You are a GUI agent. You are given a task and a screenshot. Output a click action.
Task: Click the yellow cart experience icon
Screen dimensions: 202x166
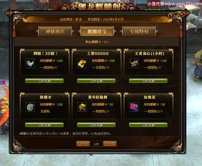[82, 107]
